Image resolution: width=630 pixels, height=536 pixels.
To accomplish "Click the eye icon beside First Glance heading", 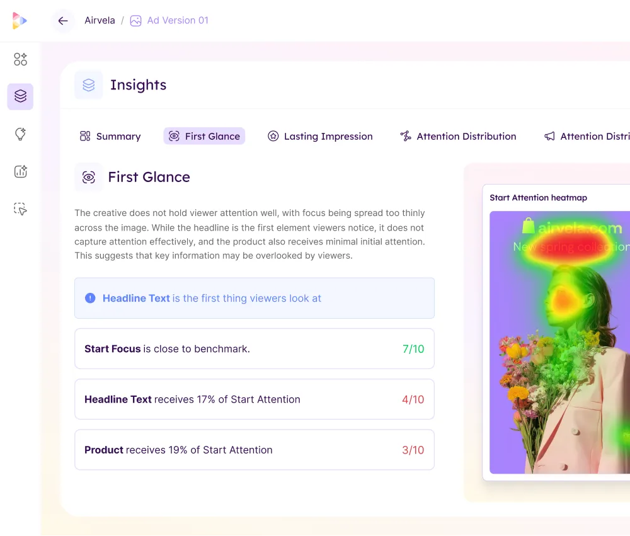I will (88, 177).
